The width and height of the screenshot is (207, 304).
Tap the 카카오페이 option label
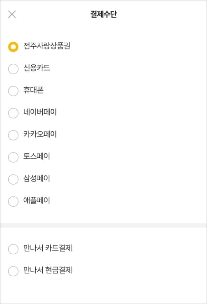40,134
